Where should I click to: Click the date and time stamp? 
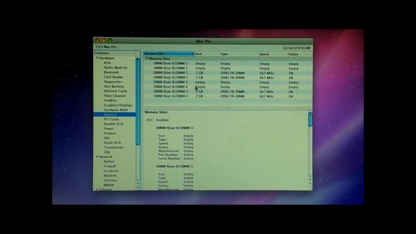click(x=296, y=48)
